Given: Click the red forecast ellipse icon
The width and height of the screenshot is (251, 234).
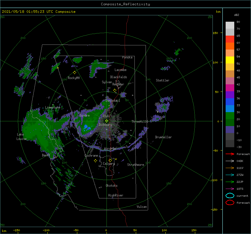Looking at the screenshot, I should 230,203.
